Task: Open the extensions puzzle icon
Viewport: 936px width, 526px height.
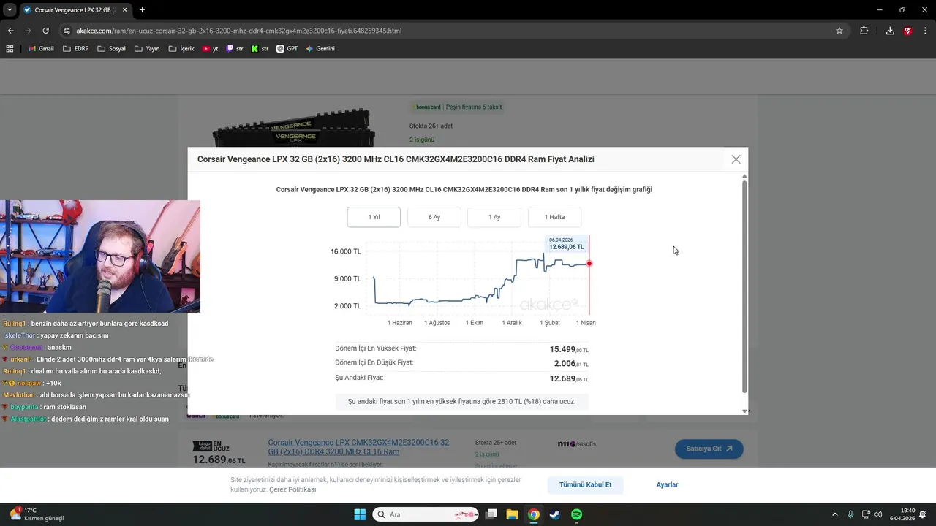Action: point(864,31)
